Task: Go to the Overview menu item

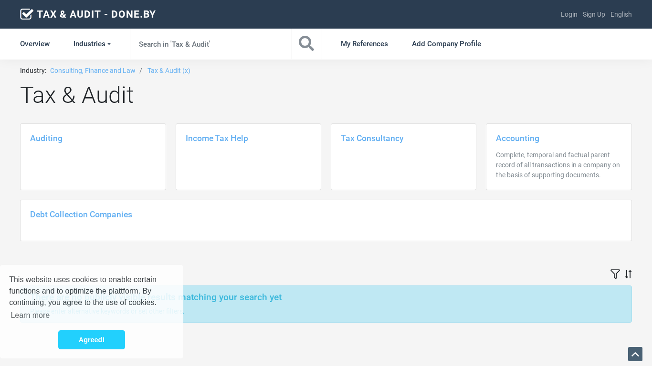Action: tap(35, 44)
